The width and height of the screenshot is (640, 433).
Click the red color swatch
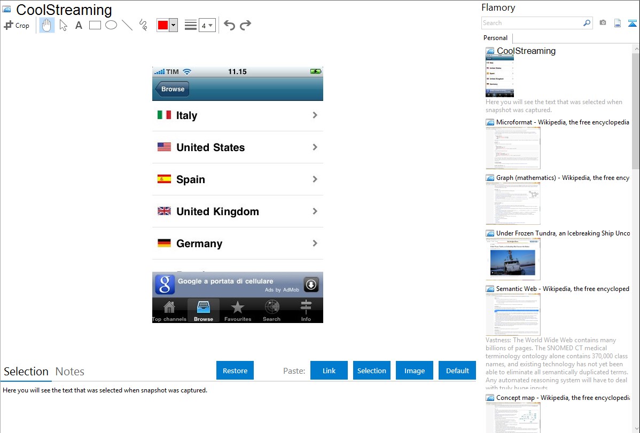point(163,25)
